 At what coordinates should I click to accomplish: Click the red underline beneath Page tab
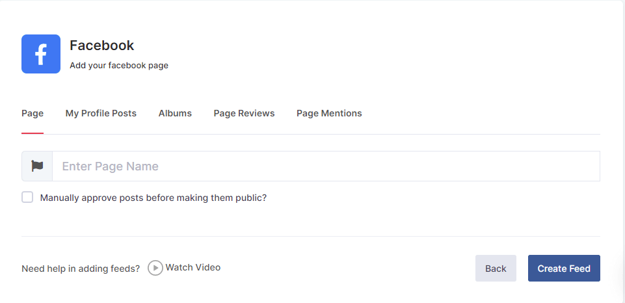coord(33,133)
